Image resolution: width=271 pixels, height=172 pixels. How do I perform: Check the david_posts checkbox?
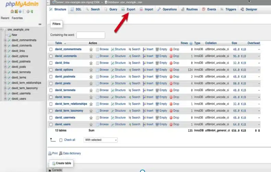pos(51,83)
